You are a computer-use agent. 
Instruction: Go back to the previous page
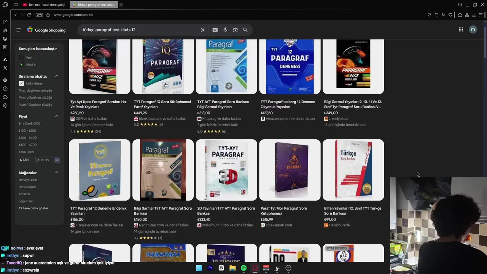15,15
